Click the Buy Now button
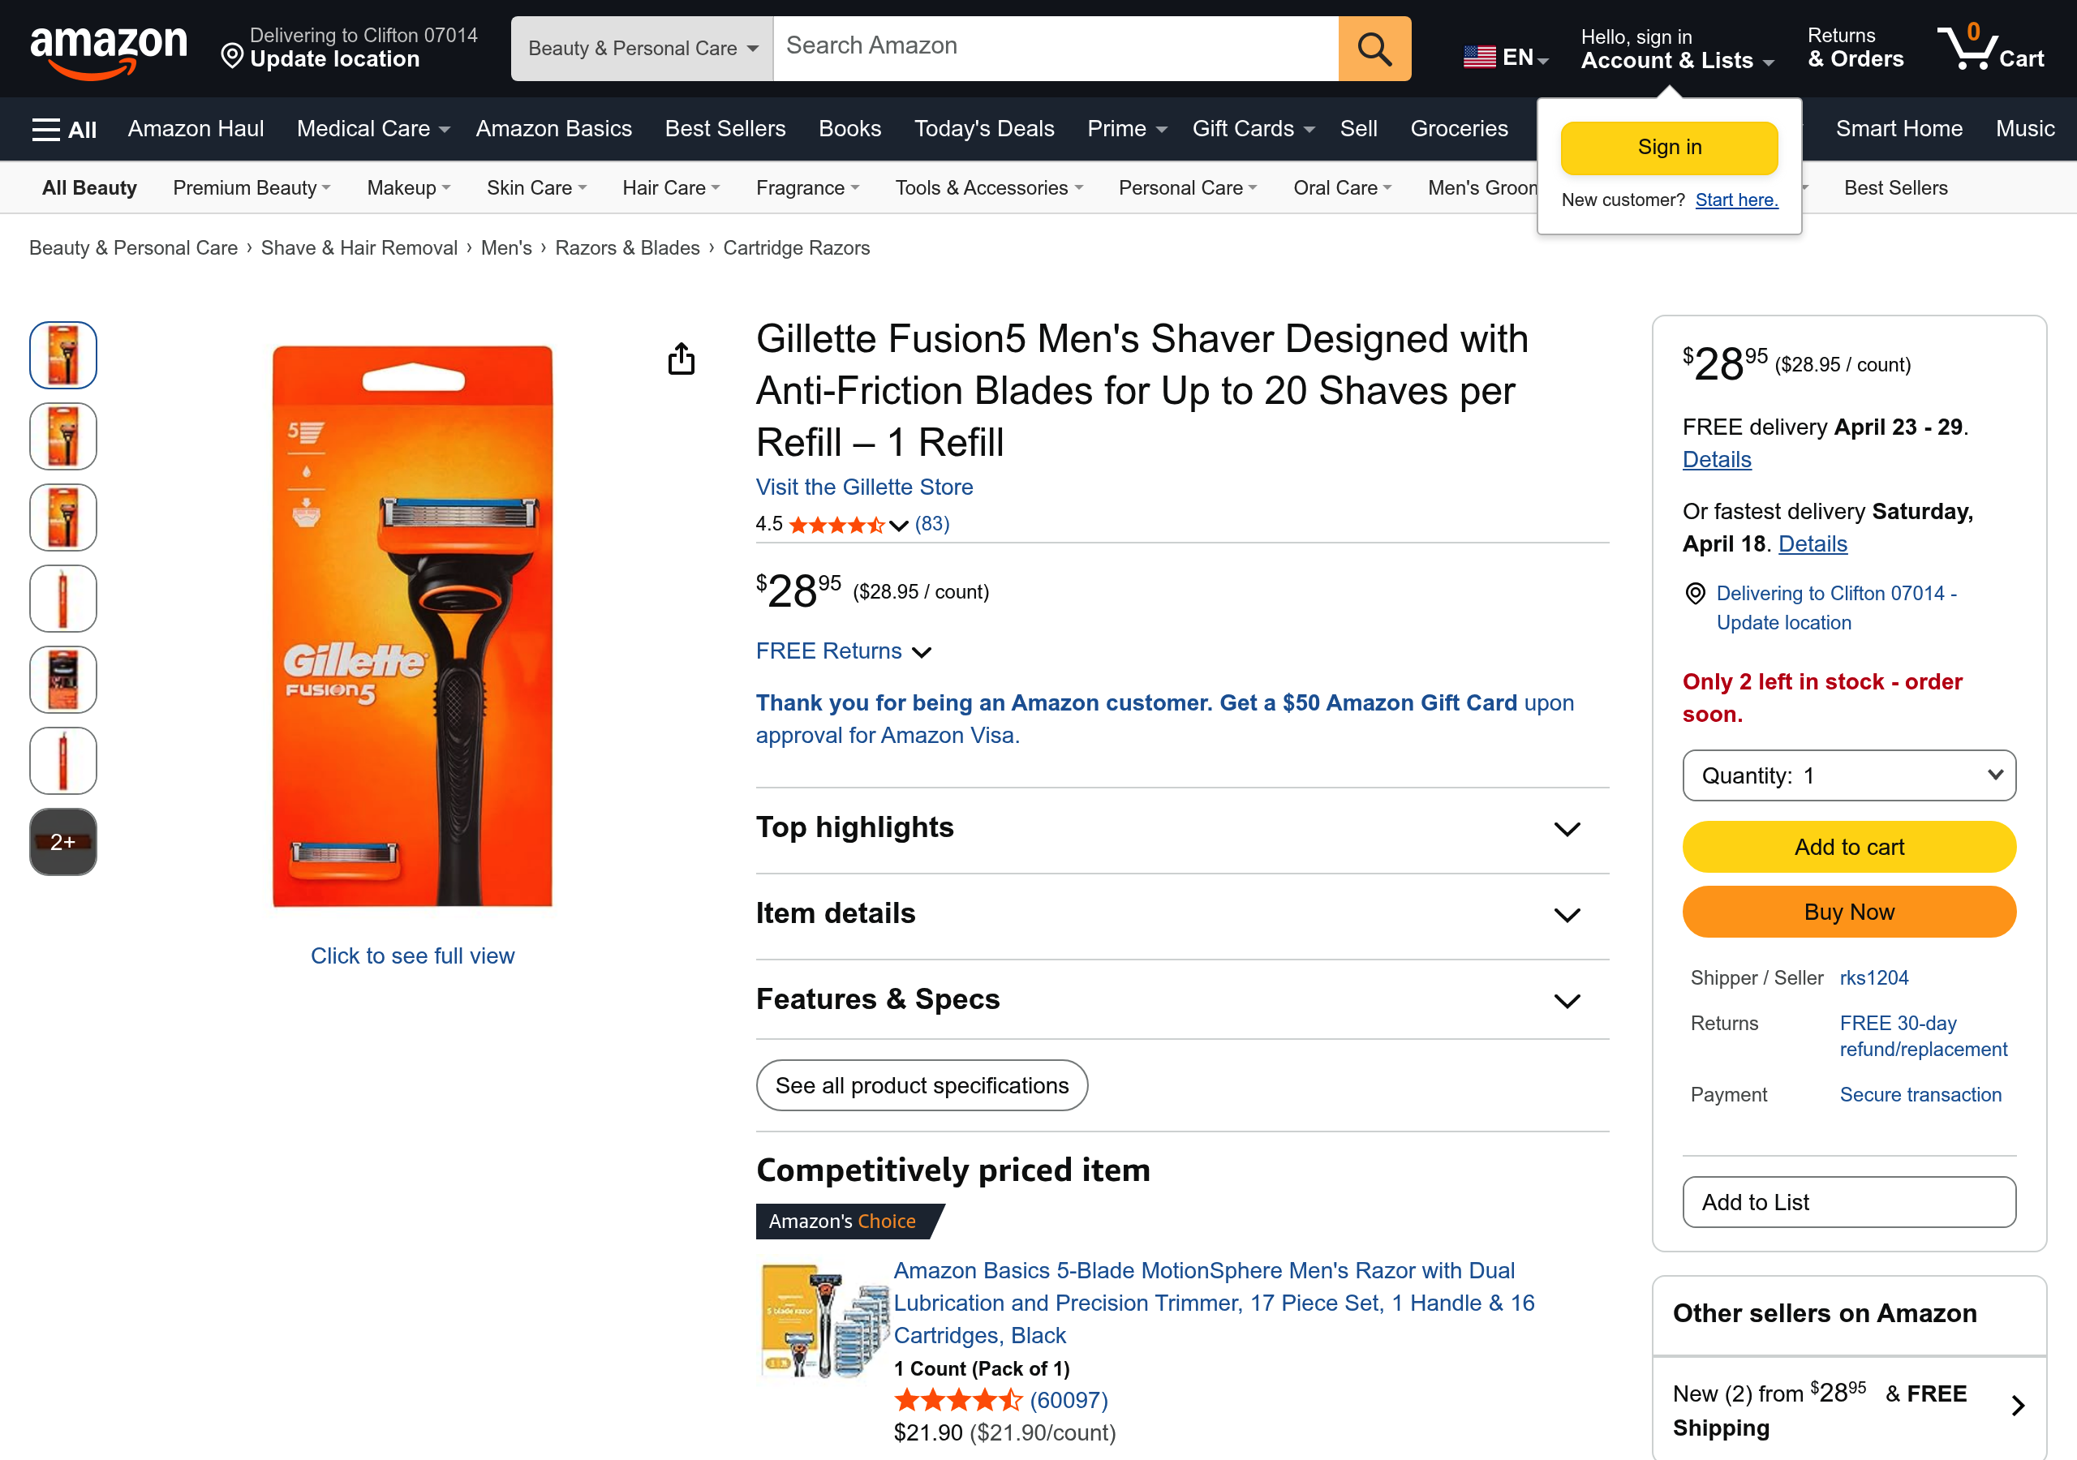2077x1460 pixels. click(1848, 912)
